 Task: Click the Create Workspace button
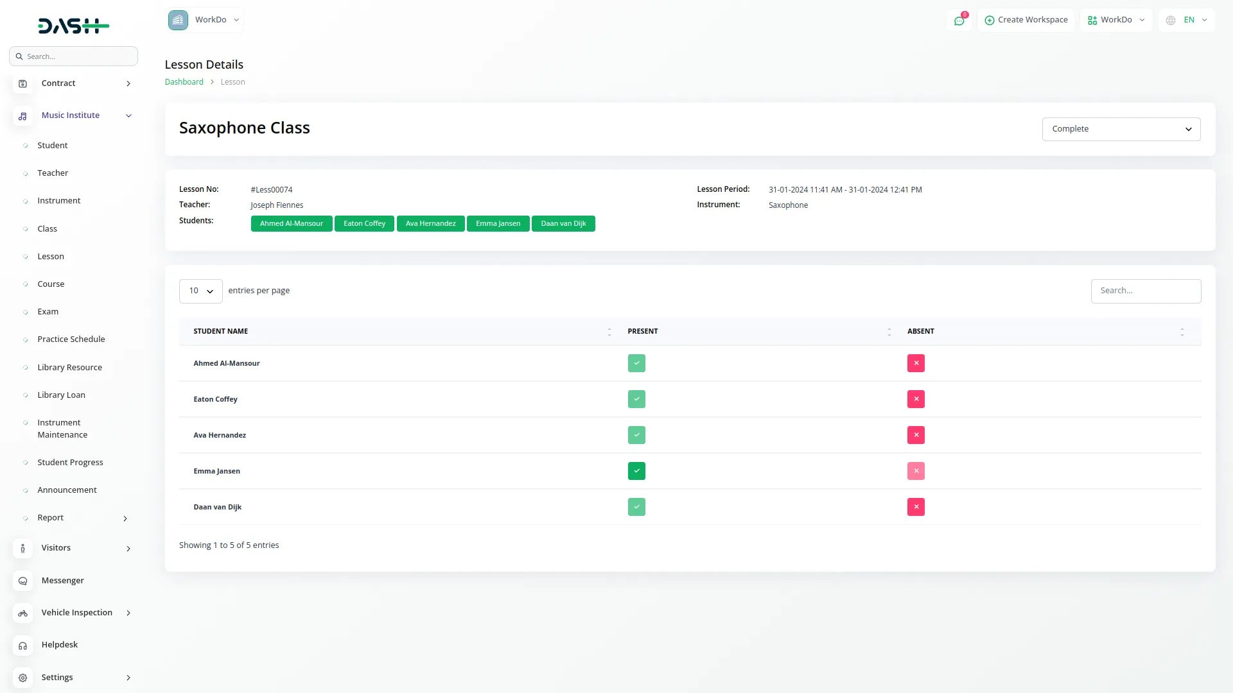click(1026, 21)
